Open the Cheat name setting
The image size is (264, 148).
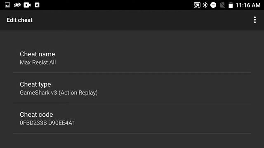tap(132, 58)
